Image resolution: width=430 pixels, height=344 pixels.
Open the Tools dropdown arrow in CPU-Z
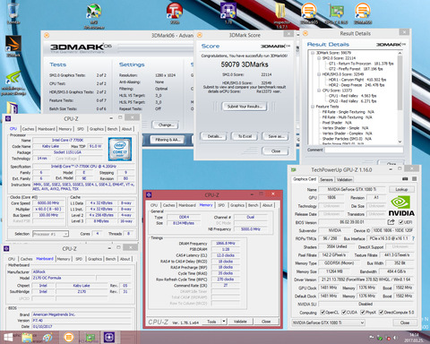click(x=224, y=322)
